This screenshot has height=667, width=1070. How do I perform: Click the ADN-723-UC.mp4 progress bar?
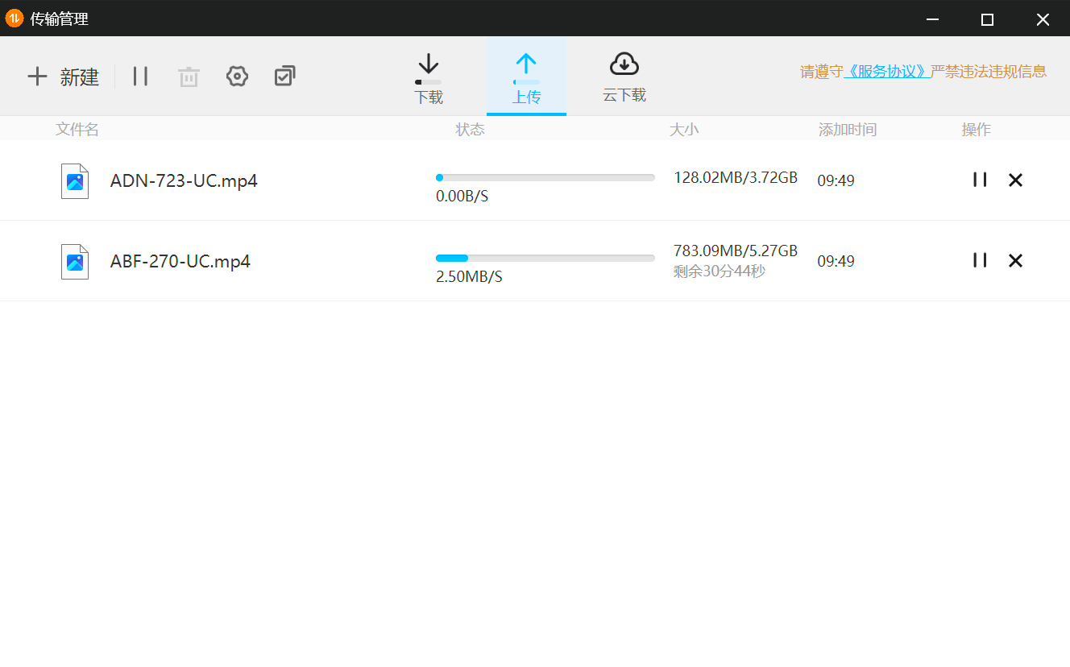click(545, 178)
